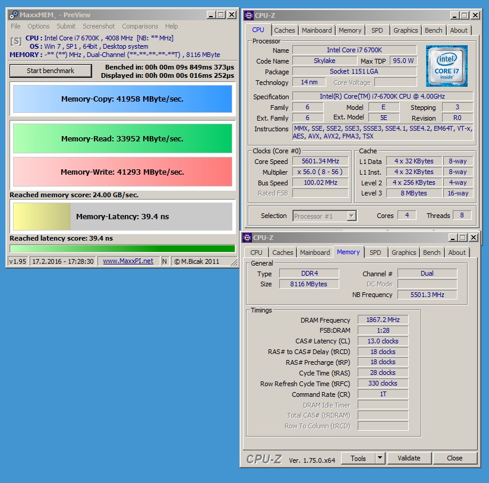Click the Intel Core i7 inside logo
Viewport: 489px width, 483px height.
click(x=447, y=66)
